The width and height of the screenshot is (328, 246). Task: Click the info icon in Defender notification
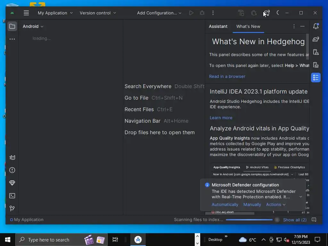[207, 185]
